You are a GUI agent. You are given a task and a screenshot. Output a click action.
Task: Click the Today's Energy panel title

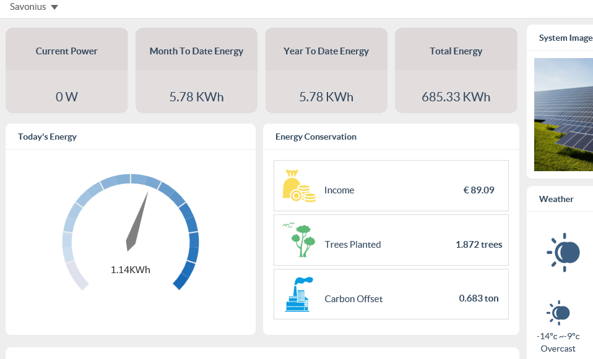tap(47, 137)
